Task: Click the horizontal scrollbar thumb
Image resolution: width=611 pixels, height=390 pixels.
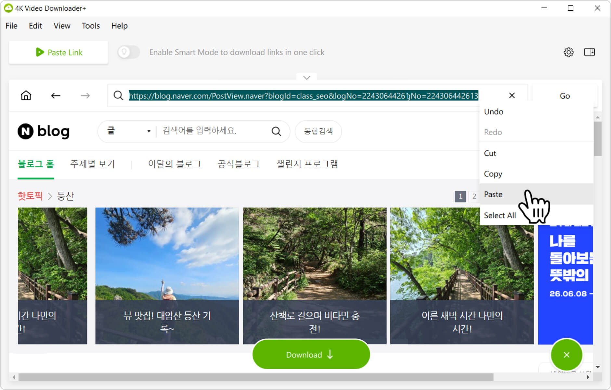Action: coord(256,377)
